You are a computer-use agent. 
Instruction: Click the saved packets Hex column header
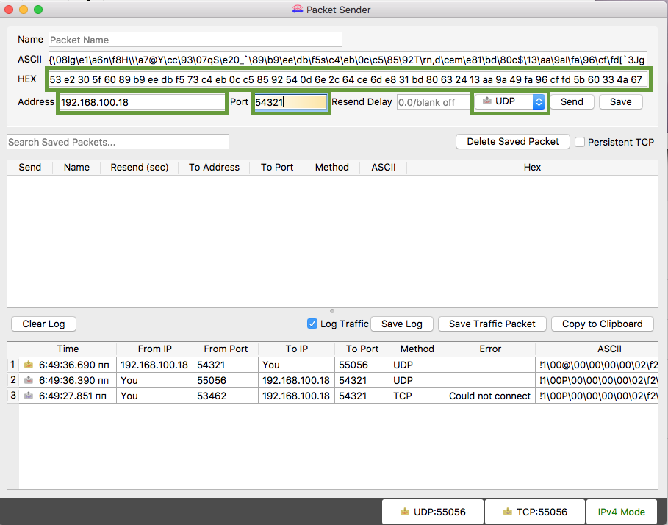(x=532, y=168)
